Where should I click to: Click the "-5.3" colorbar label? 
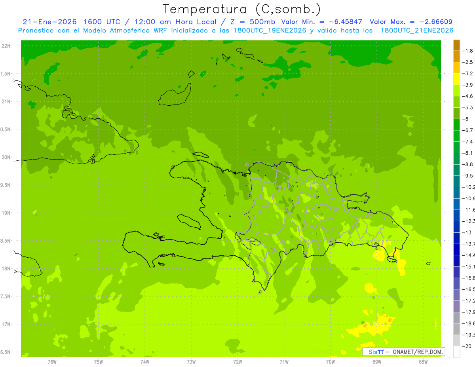tap(467, 107)
